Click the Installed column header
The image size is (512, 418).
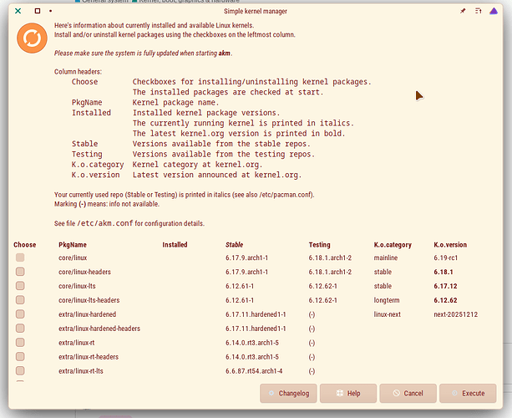[175, 245]
